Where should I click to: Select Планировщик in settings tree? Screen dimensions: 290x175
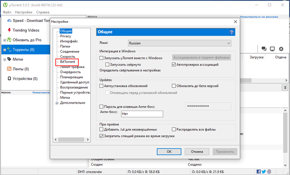[x=71, y=77]
